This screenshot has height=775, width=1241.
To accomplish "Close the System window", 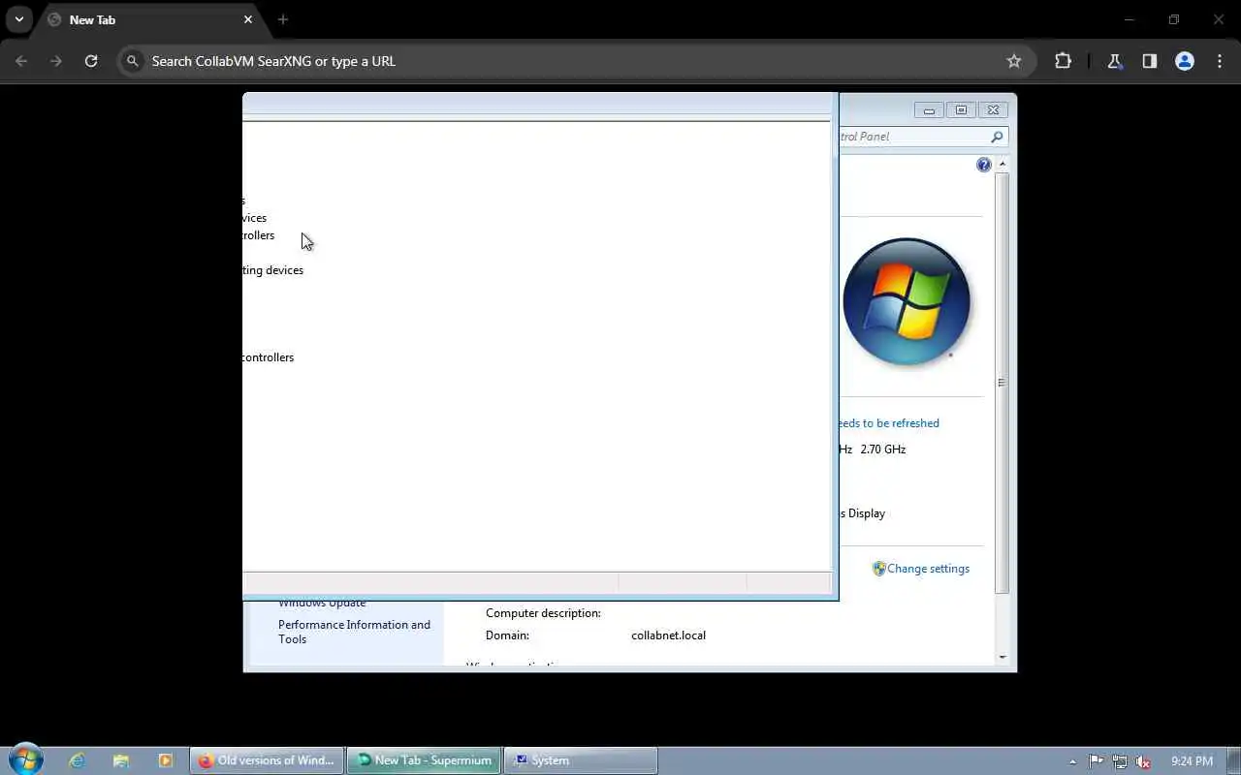I will [x=993, y=109].
